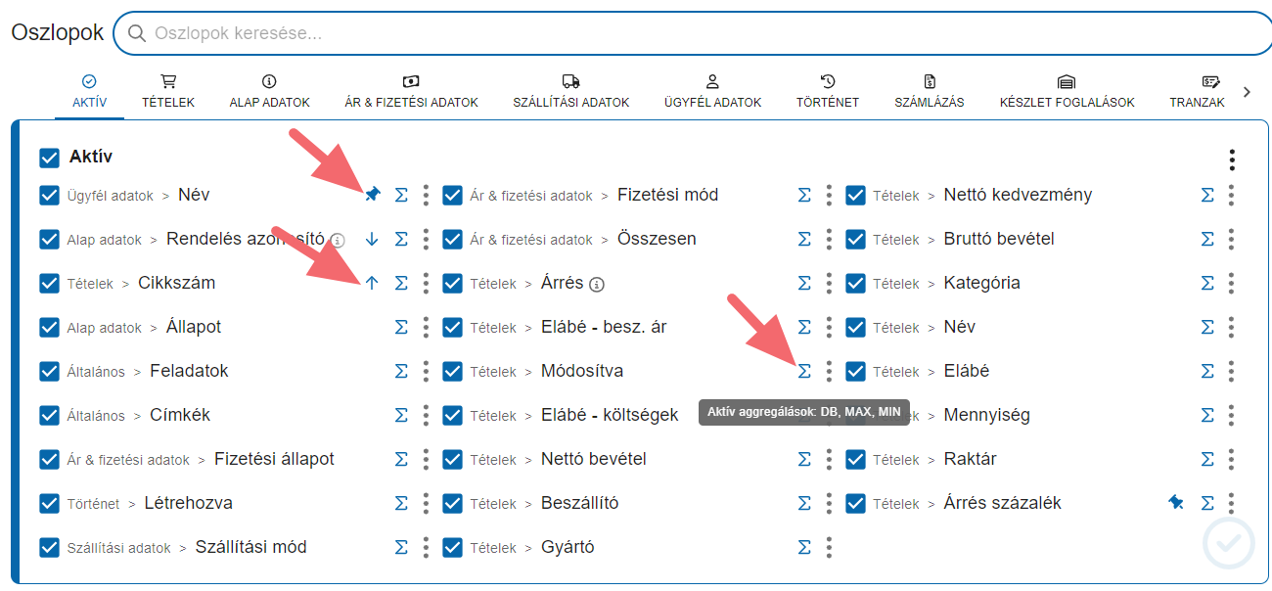Click the pin icon on Árrés százalék row
This screenshot has height=591, width=1272.
click(1176, 503)
